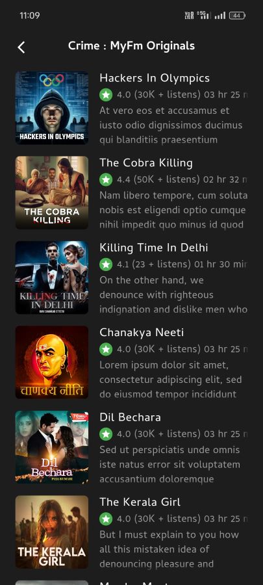
Task: Open the Hackers In Olympics title
Action: (x=155, y=78)
